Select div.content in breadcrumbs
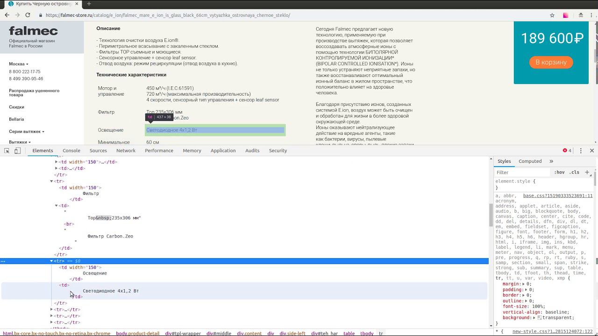Screen dimensions: 598x336 (249, 334)
